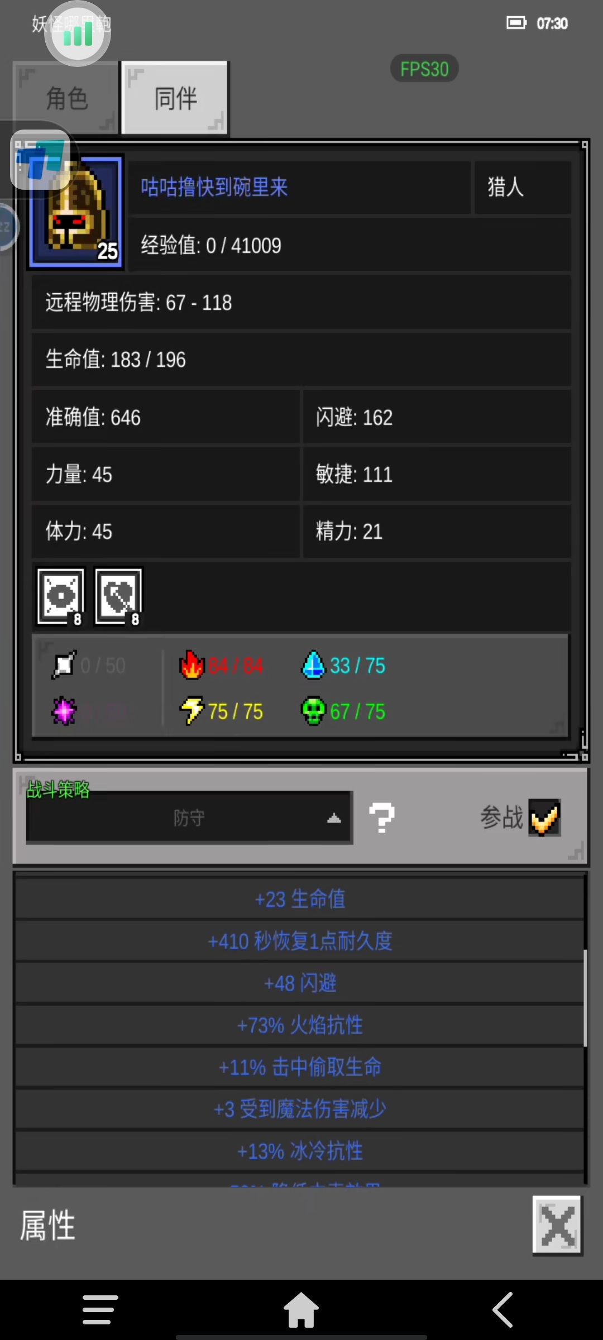Open the 防守 battle strategy dropdown
The height and width of the screenshot is (1340, 603).
(189, 817)
